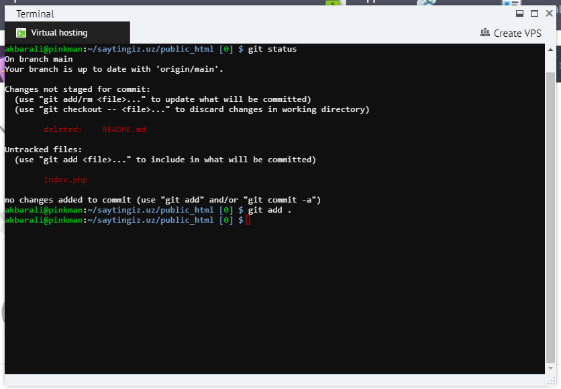Click the 'On branch main' line
The width and height of the screenshot is (561, 389).
[39, 59]
